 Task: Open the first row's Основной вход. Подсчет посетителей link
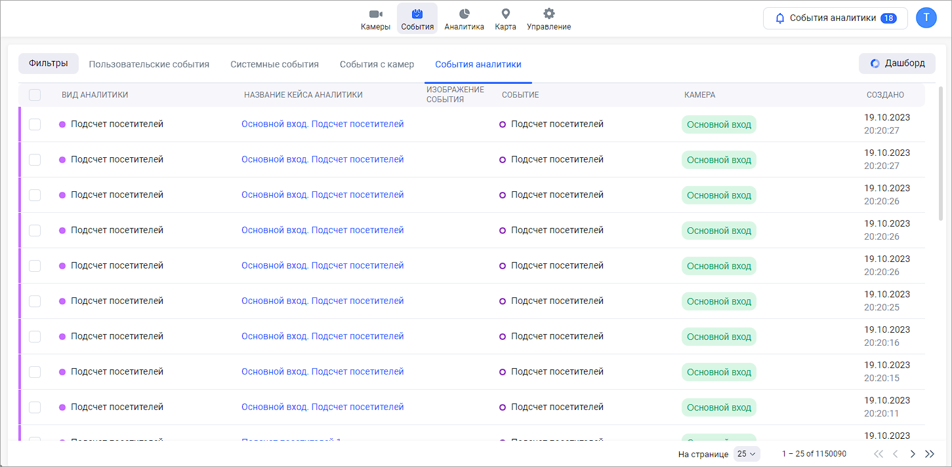pyautogui.click(x=322, y=124)
